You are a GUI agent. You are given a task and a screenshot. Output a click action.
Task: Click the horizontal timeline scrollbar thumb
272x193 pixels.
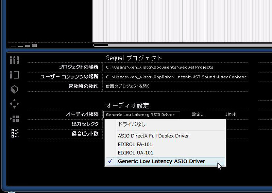click(x=101, y=45)
